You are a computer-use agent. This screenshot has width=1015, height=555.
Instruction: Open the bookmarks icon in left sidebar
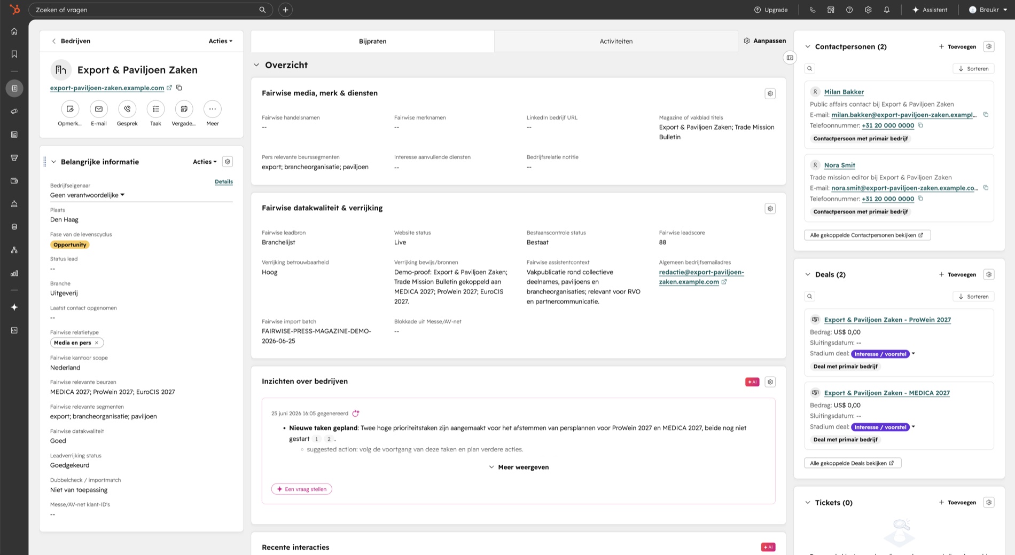(14, 54)
